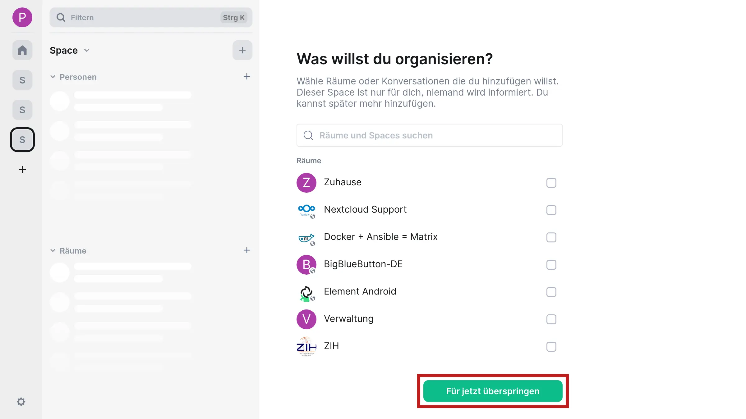
Task: Click the Nextcloud Support room avatar
Action: pos(306,210)
